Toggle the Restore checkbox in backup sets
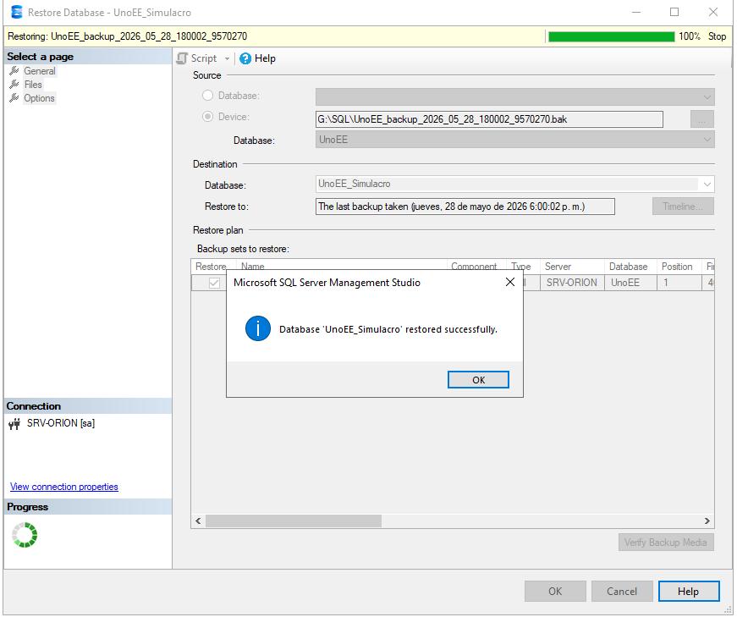This screenshot has height=617, width=737. pyautogui.click(x=214, y=283)
